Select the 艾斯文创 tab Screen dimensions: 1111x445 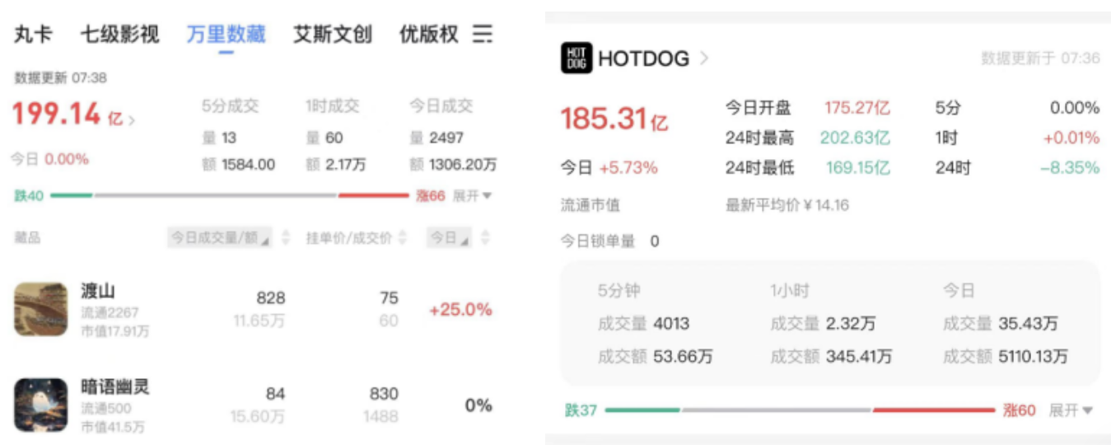pyautogui.click(x=333, y=35)
